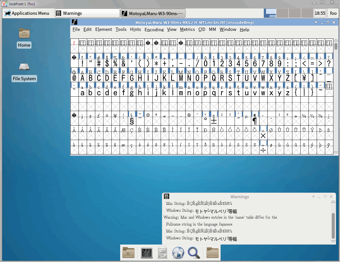Open the rightmost folder dock icon
The width and height of the screenshot is (340, 262).
click(213, 252)
